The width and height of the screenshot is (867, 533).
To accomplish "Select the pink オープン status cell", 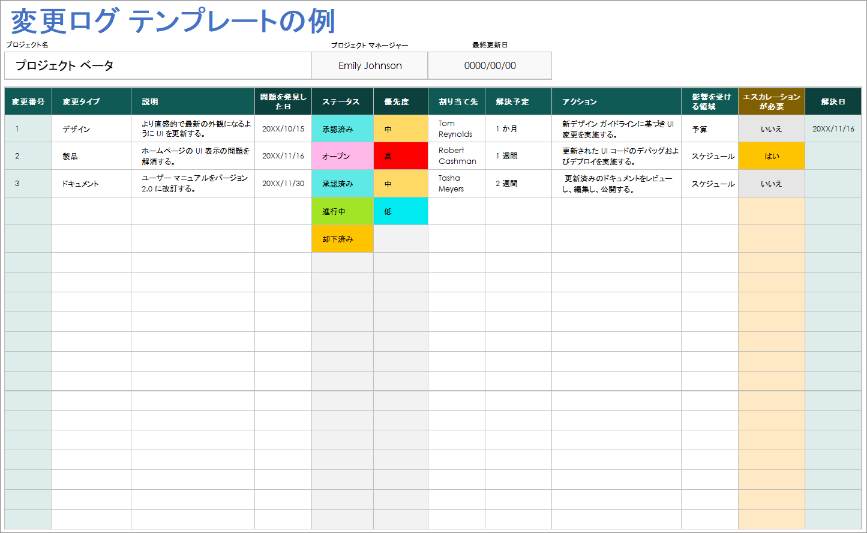I will tap(343, 156).
